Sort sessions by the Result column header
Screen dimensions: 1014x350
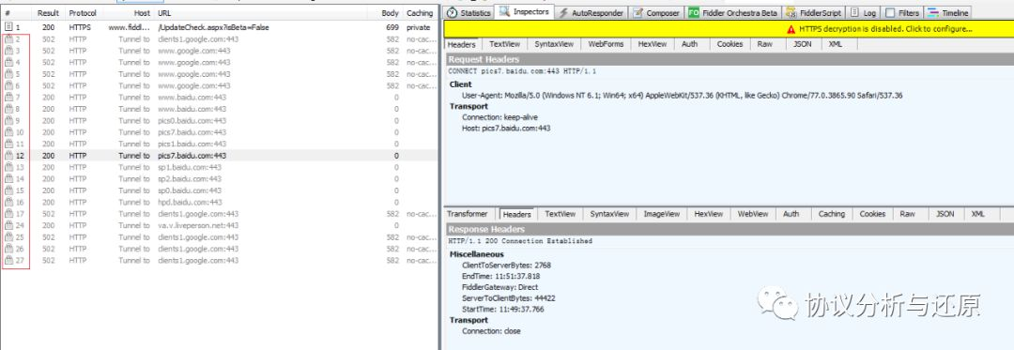[x=48, y=13]
